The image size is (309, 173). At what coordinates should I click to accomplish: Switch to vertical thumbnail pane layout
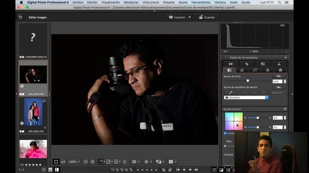[x=57, y=170]
